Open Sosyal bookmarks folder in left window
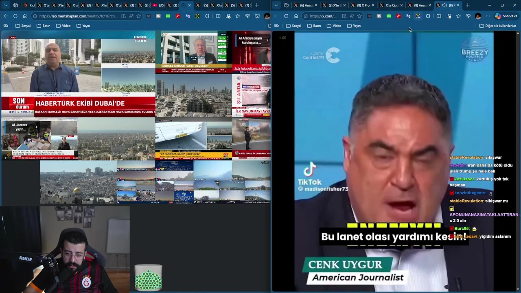This screenshot has width=521, height=293. [x=23, y=26]
